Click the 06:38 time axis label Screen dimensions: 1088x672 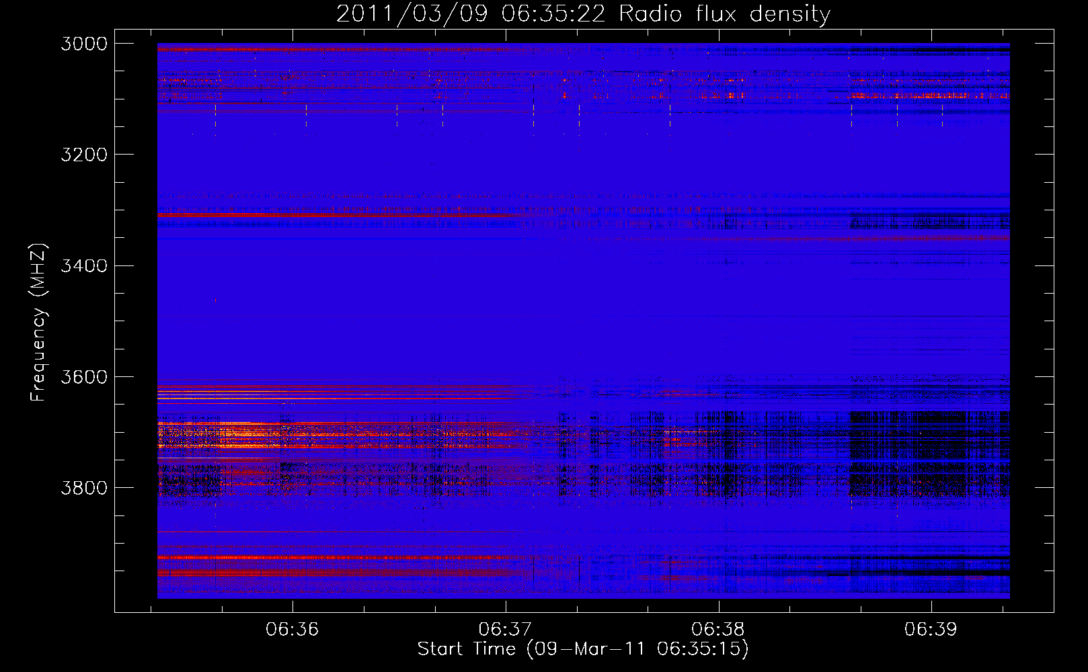tap(718, 630)
